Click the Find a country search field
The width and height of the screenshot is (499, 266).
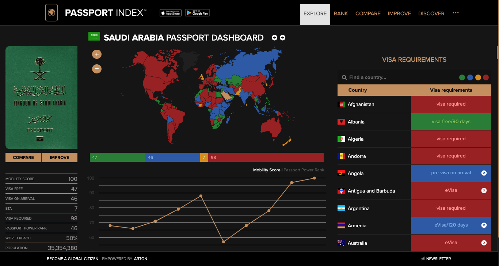coord(398,77)
